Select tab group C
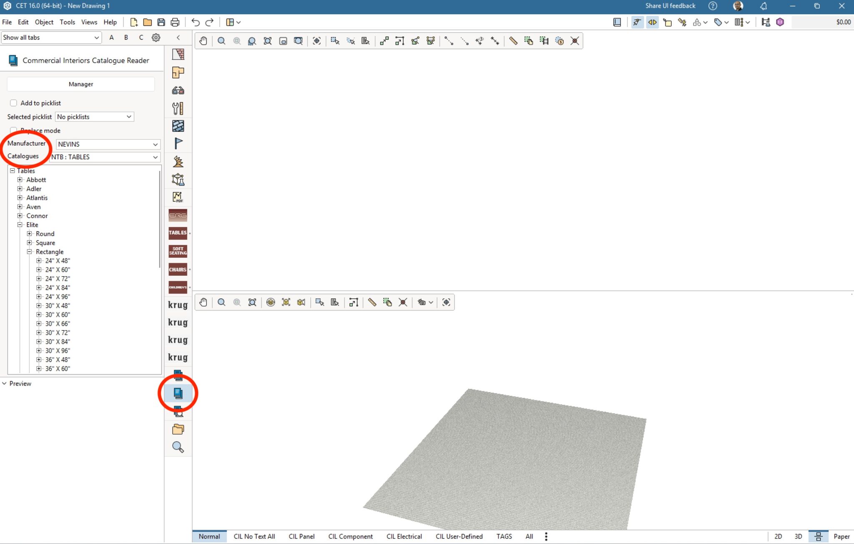This screenshot has width=854, height=544. coord(141,38)
